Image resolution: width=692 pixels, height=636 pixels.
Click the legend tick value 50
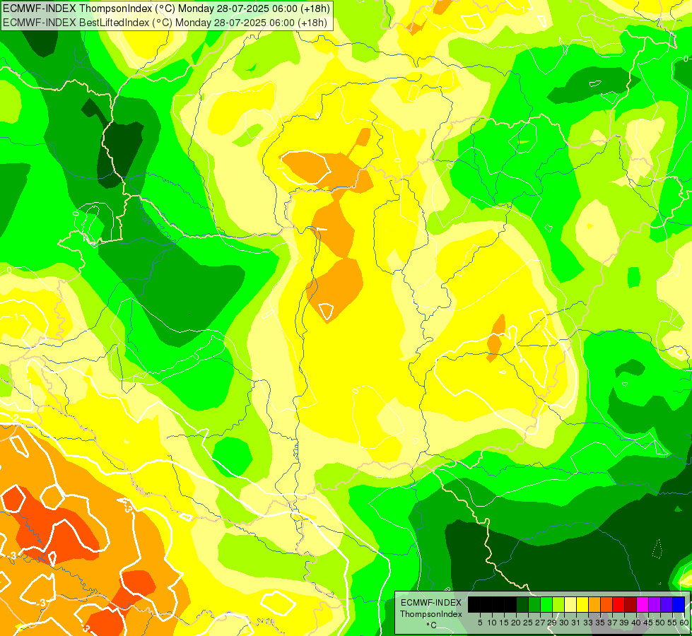(x=661, y=623)
